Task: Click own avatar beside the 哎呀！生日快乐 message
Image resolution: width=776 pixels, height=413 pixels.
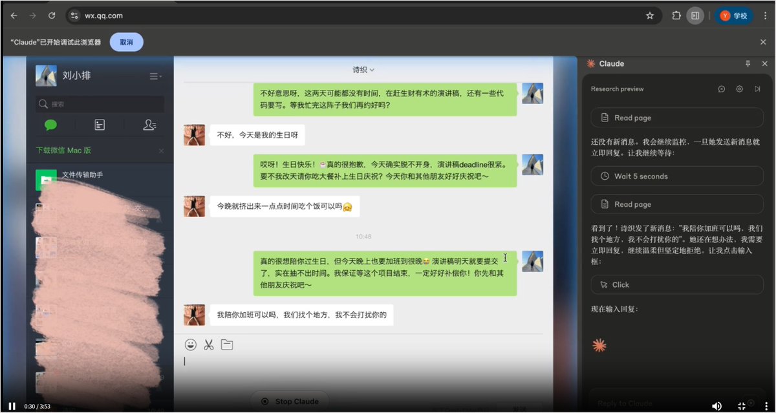Action: click(532, 164)
